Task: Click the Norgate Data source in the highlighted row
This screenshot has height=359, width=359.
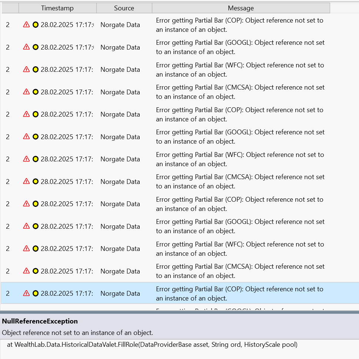Action: tap(120, 293)
